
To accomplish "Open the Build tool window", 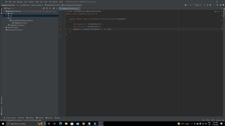I will click(x=57, y=118).
